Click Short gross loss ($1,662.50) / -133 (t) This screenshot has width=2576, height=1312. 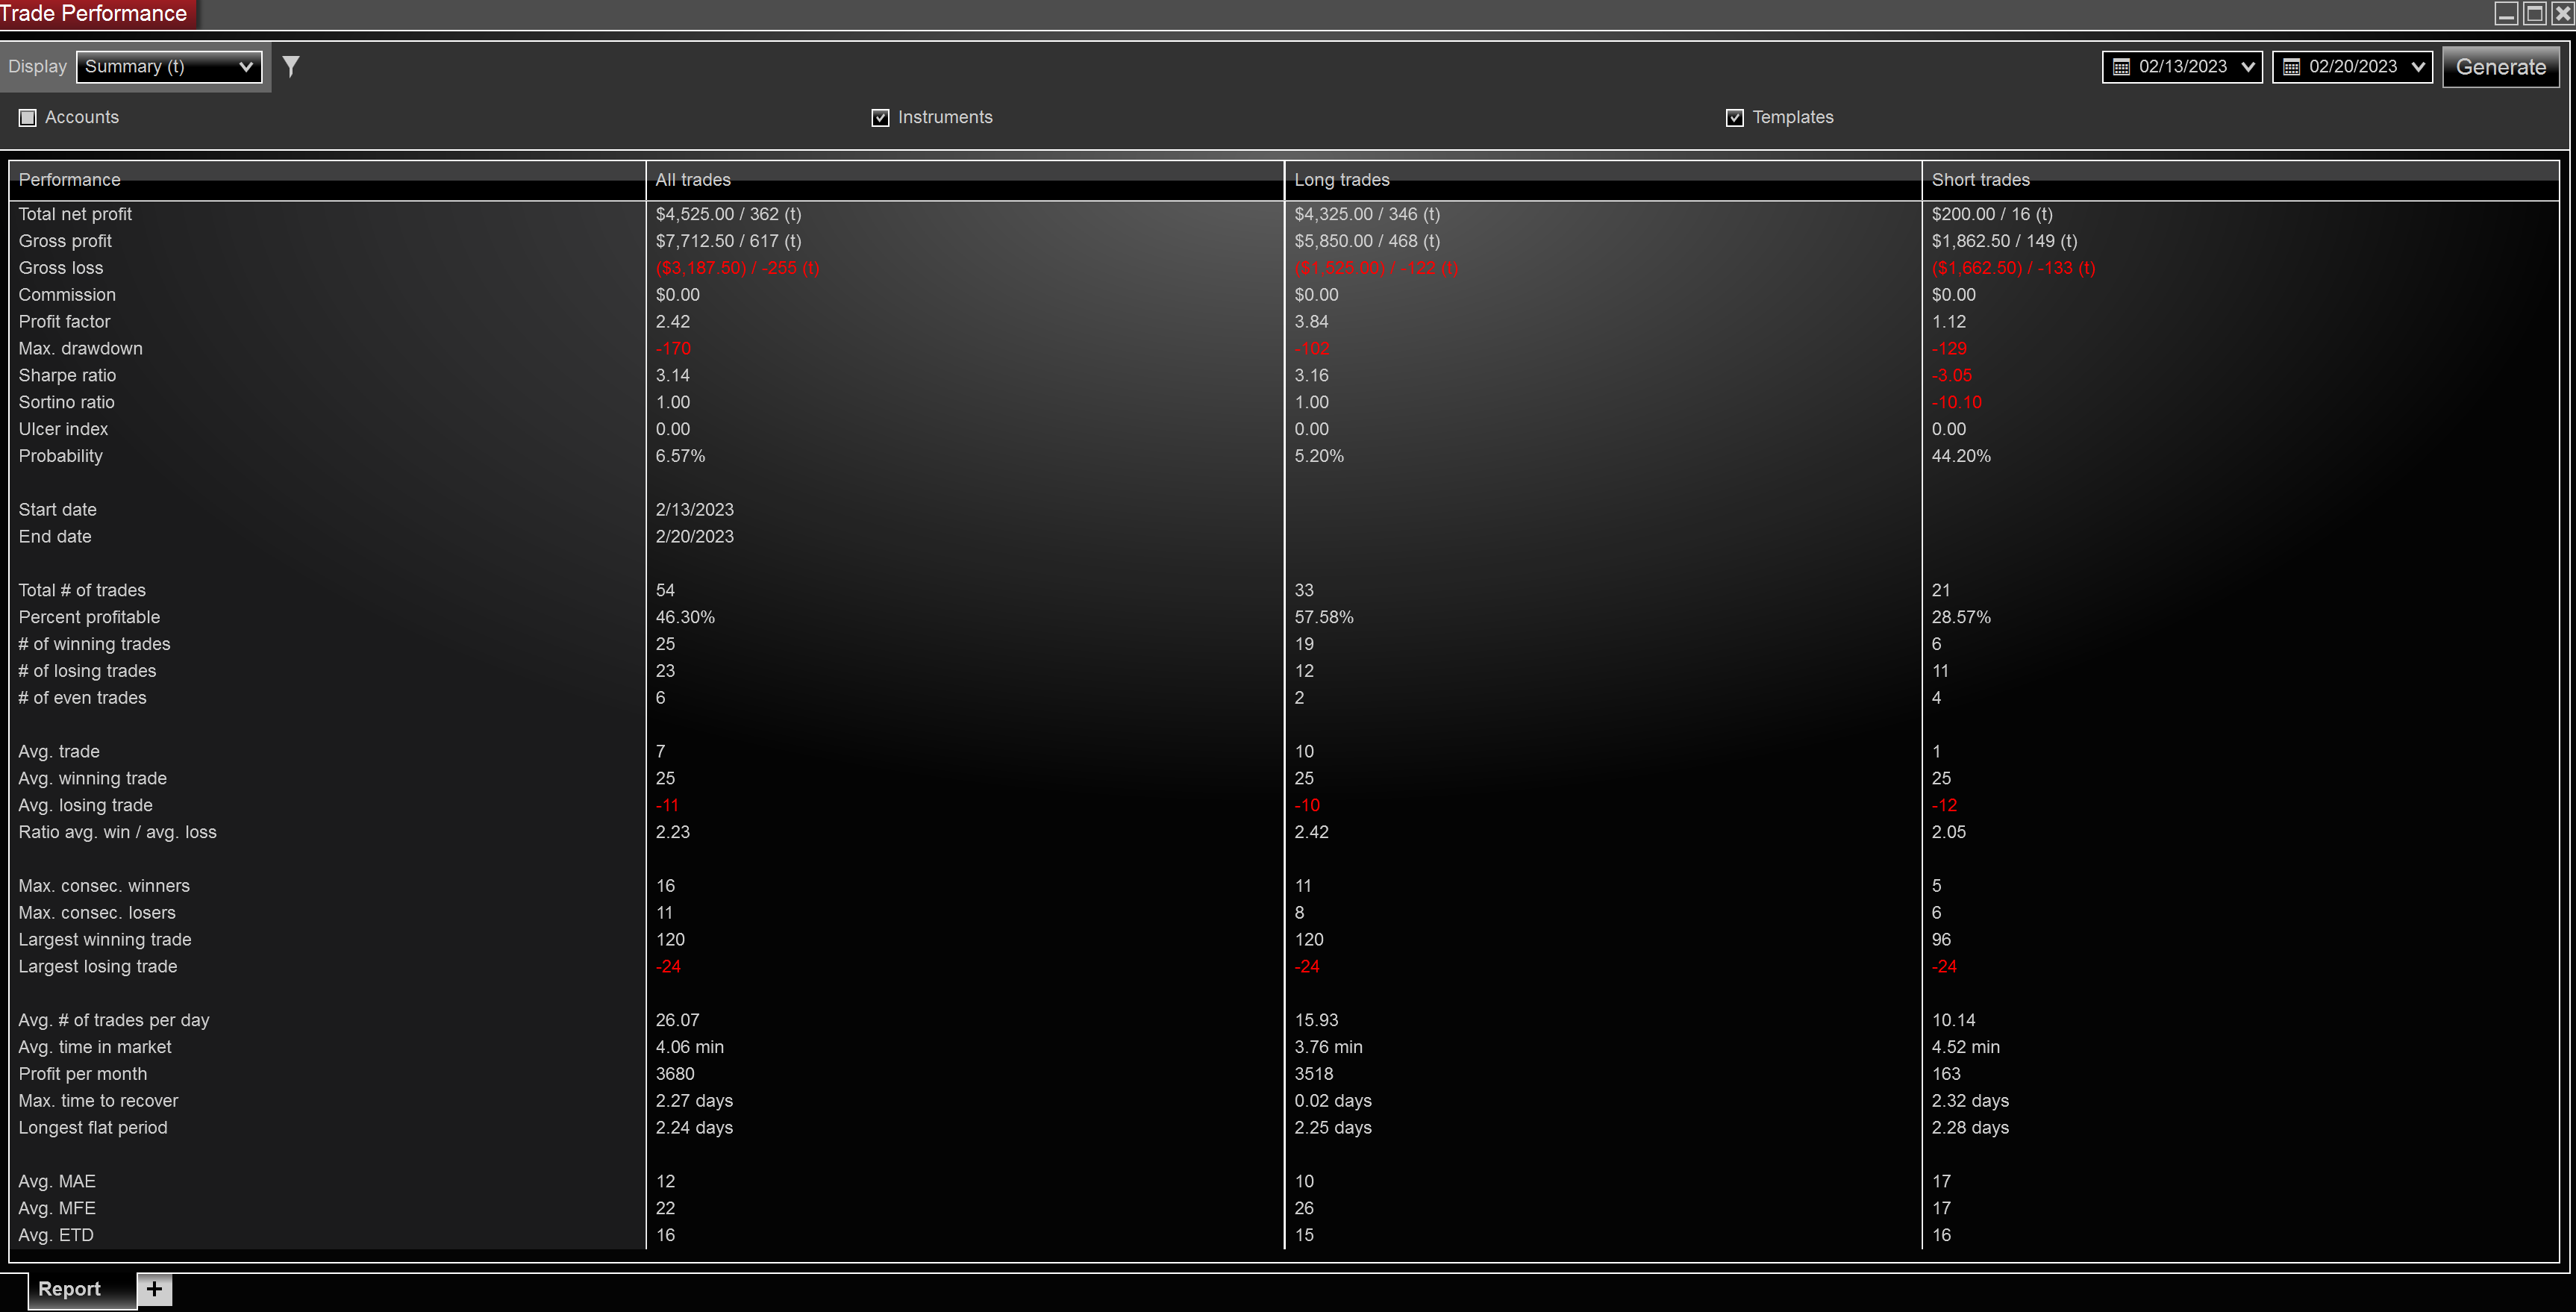click(2013, 268)
